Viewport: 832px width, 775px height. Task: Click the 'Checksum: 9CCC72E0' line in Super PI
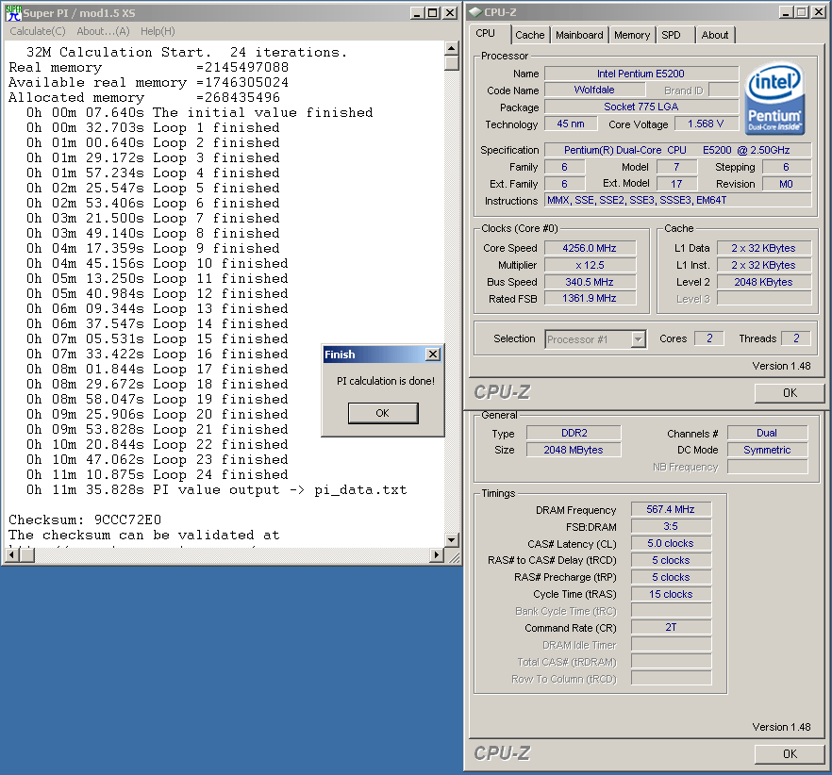[85, 519]
